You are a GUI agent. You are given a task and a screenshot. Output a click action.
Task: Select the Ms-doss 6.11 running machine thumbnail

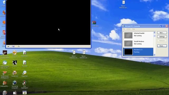coord(128,52)
